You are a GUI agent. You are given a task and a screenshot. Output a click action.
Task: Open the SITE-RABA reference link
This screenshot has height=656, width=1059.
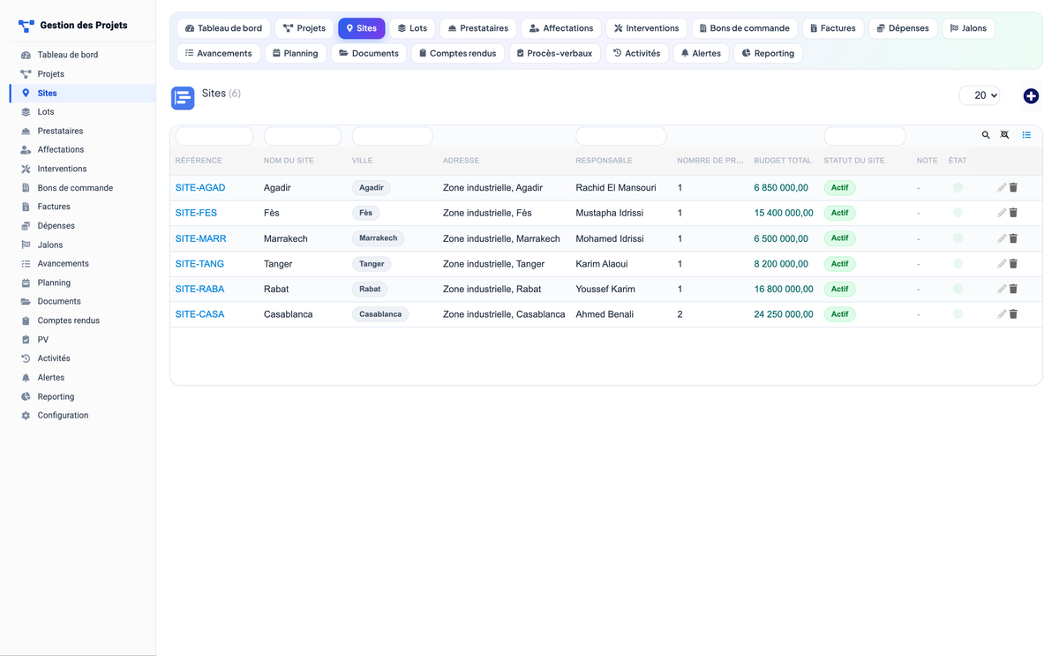199,289
